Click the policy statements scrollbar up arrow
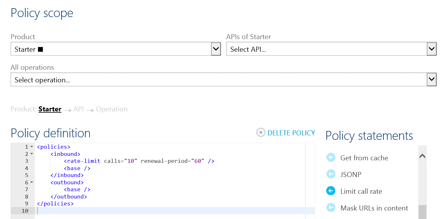Image resolution: width=441 pixels, height=219 pixels. 422,156
